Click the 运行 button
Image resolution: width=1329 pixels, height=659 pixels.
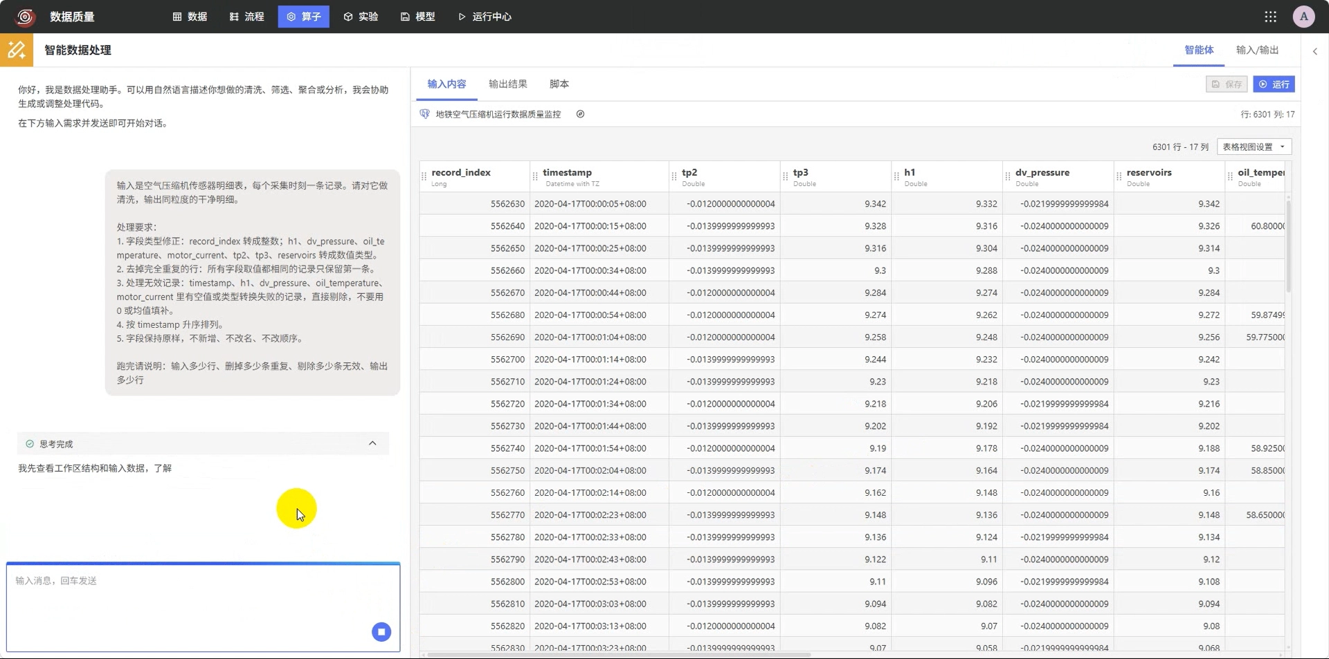click(x=1274, y=84)
